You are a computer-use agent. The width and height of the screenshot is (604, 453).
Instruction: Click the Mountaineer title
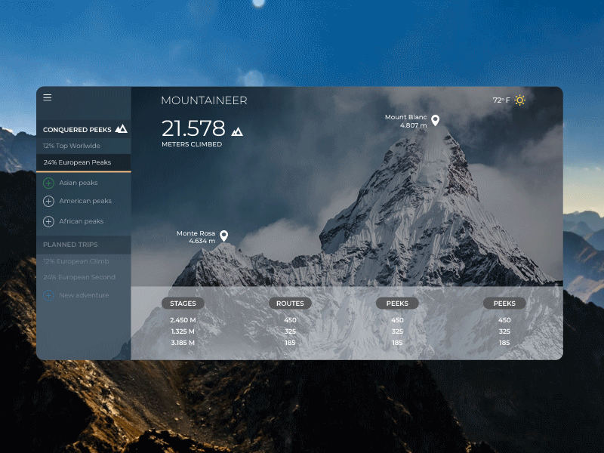[x=205, y=100]
